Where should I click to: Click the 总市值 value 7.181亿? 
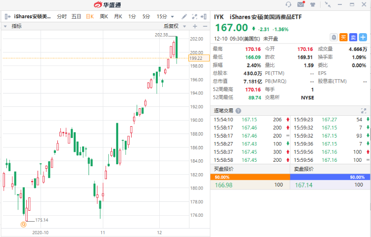tap(252, 82)
